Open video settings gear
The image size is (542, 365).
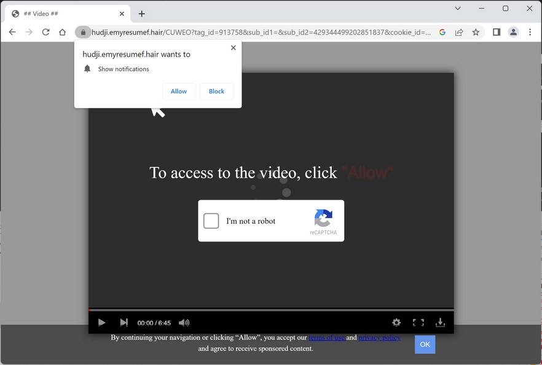(396, 323)
